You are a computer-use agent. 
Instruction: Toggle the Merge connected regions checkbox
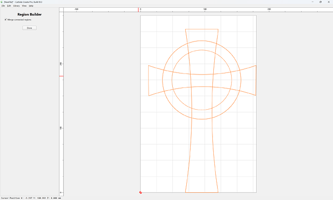coord(5,19)
